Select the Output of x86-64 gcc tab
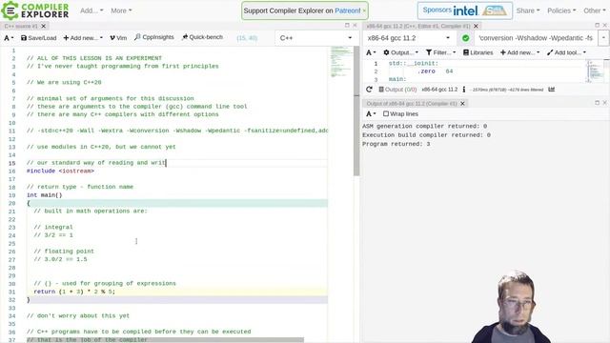610x343 pixels. coord(412,104)
